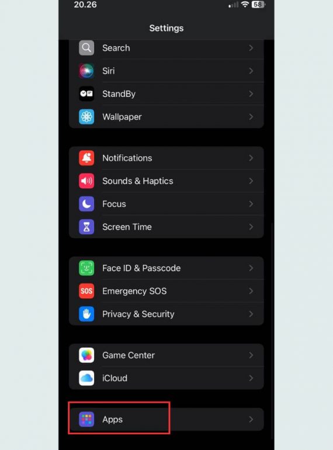Expand the Sounds & Haptics chevron
Image resolution: width=333 pixels, height=450 pixels.
[251, 181]
